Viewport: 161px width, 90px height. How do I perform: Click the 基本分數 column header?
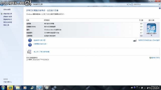[x=151, y=20]
